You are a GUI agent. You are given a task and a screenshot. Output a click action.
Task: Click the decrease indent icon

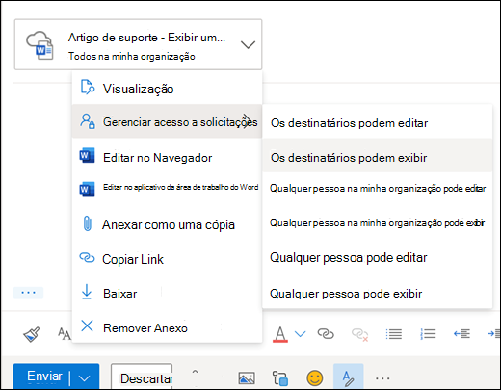pos(461,334)
